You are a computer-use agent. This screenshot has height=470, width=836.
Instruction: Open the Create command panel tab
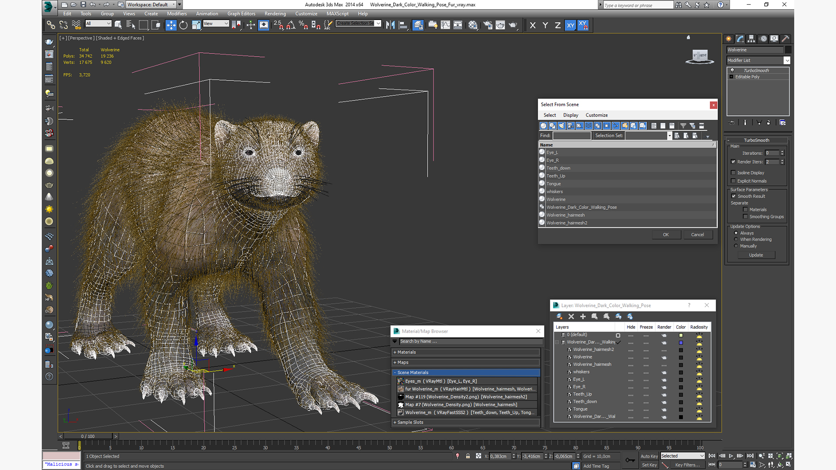[729, 39]
